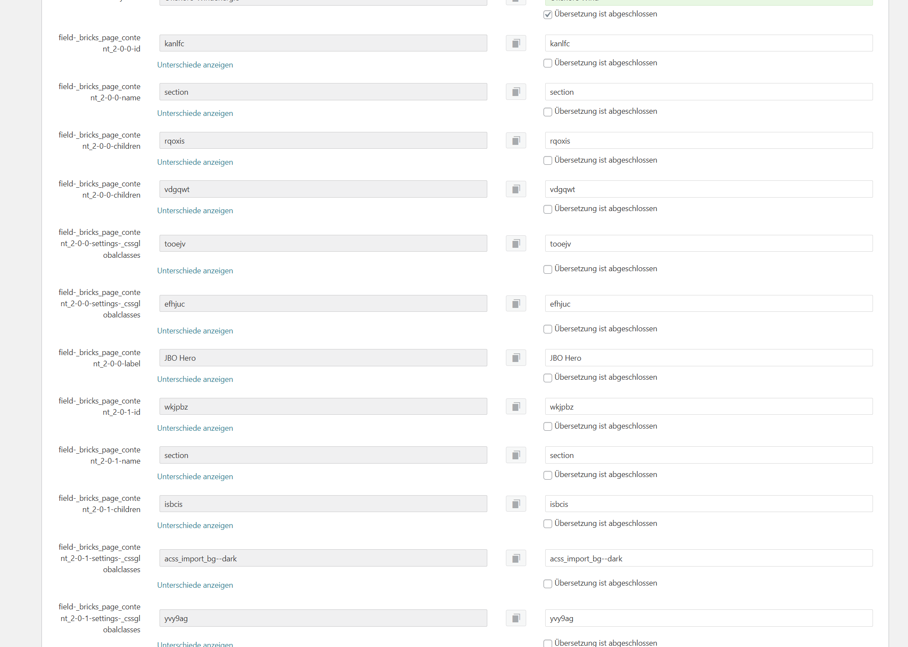Image resolution: width=908 pixels, height=647 pixels.
Task: Copy original text for rqoxis row
Action: click(x=516, y=141)
